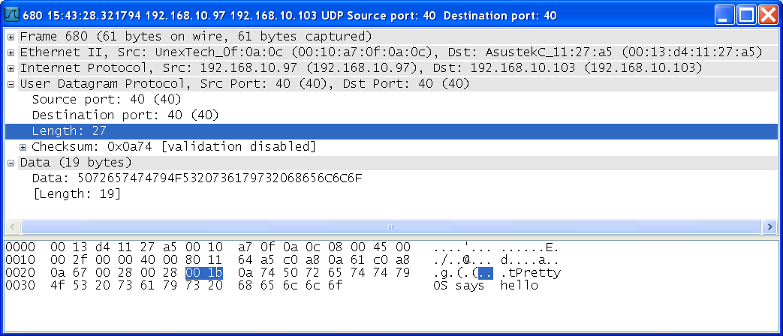Select the Data hex string row
Image resolution: width=783 pixels, height=336 pixels.
(x=197, y=178)
